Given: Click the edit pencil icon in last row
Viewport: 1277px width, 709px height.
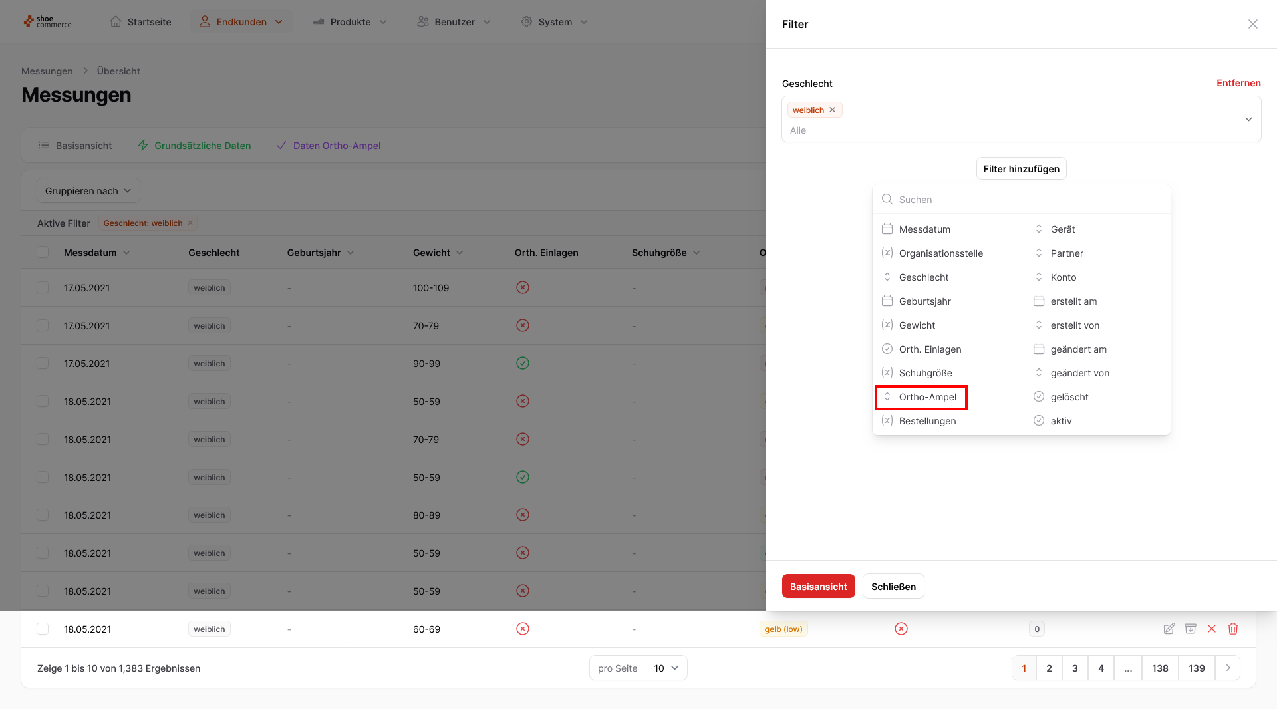Looking at the screenshot, I should (x=1169, y=629).
